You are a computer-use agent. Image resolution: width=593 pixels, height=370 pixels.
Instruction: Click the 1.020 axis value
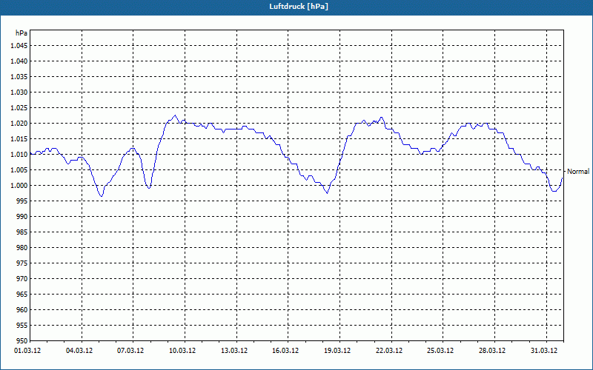tap(19, 124)
